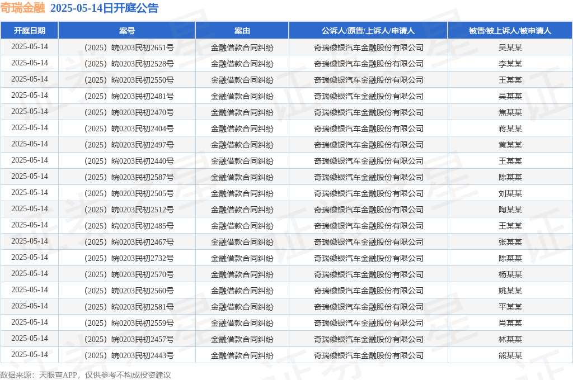Click case number 皖0203民初2440号

[x=129, y=161]
